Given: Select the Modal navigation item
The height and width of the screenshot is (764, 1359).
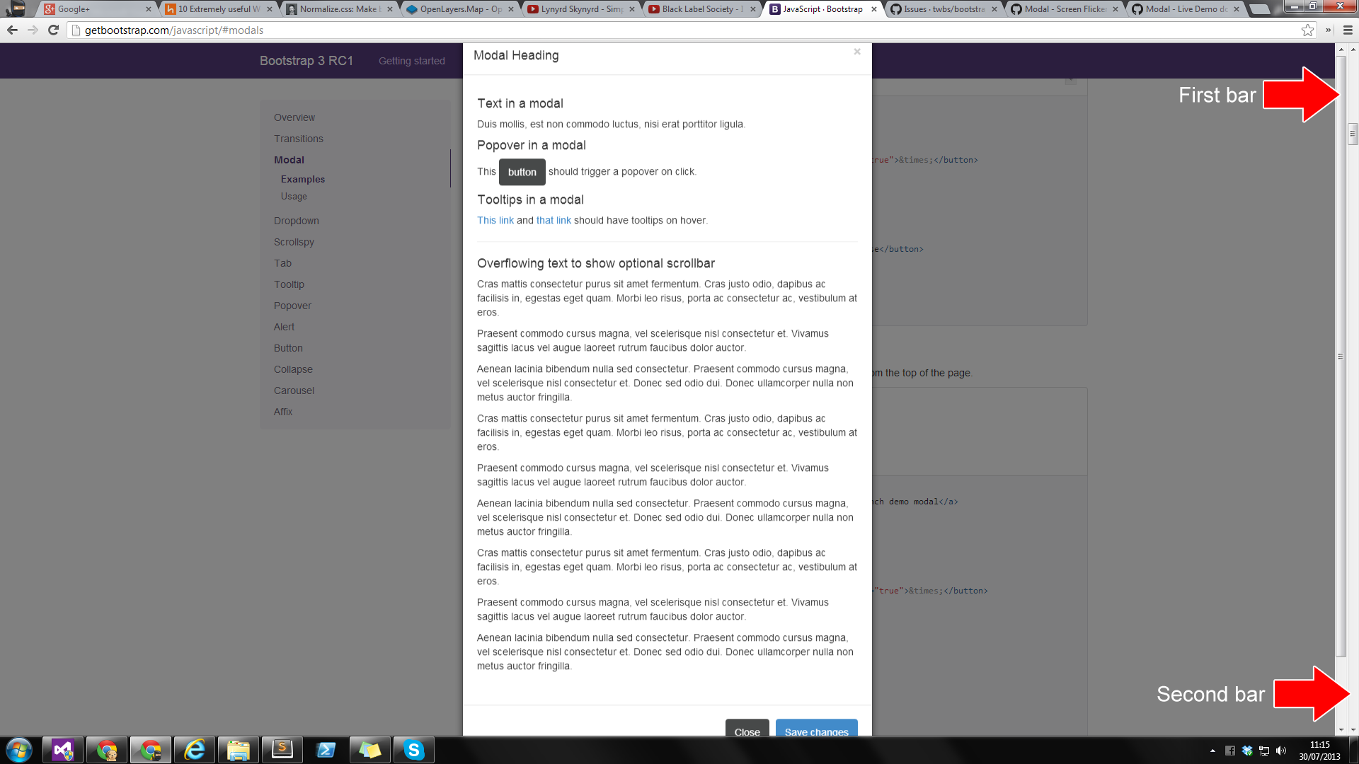Looking at the screenshot, I should pos(288,158).
